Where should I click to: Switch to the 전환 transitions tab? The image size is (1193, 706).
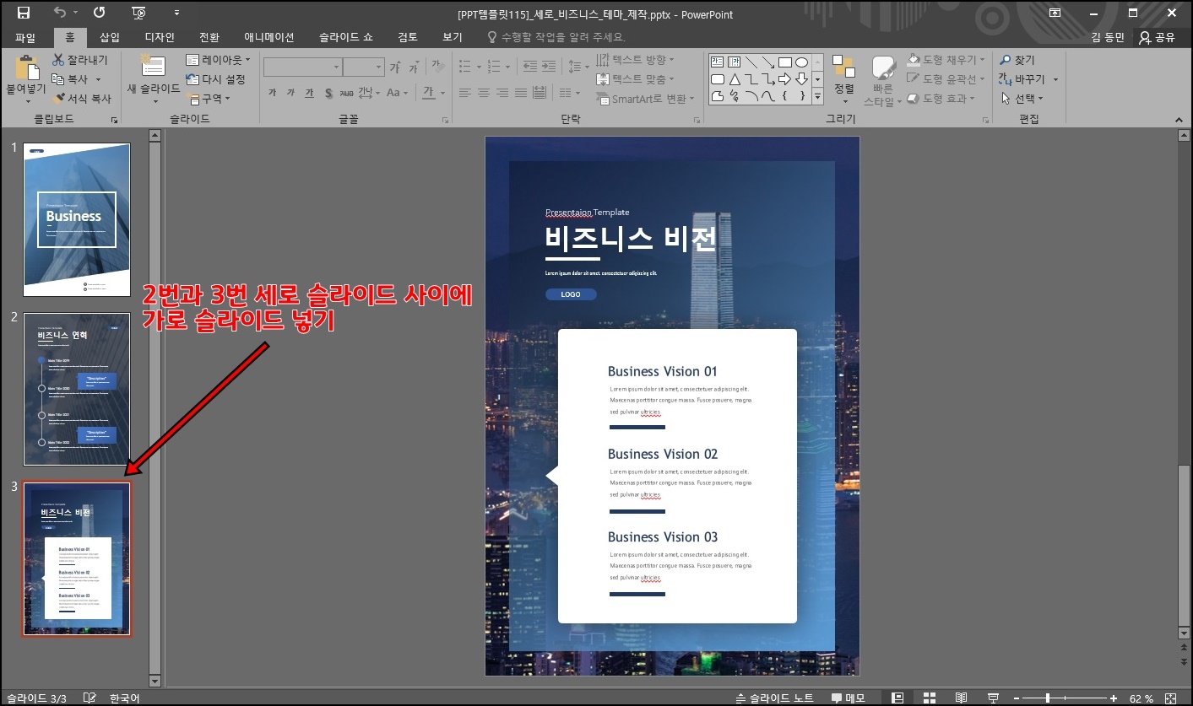(x=209, y=37)
